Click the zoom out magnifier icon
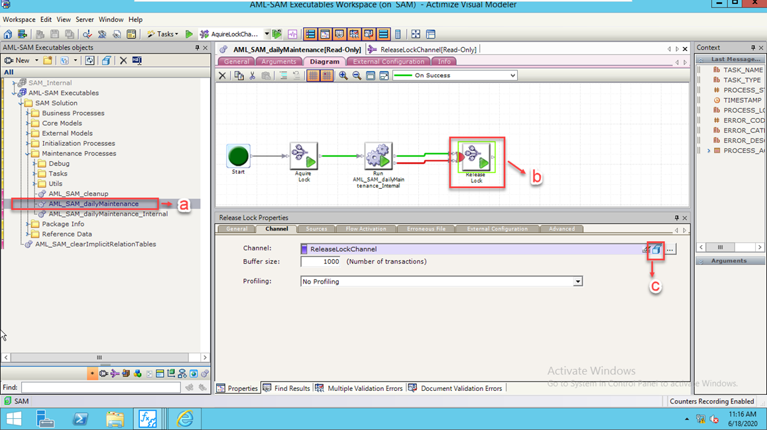This screenshot has width=767, height=430. [x=357, y=76]
